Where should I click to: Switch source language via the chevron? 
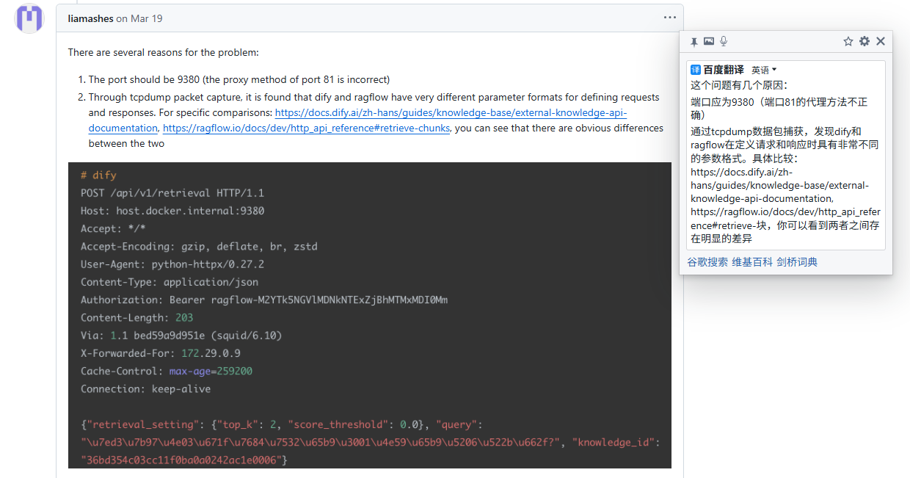coord(775,69)
